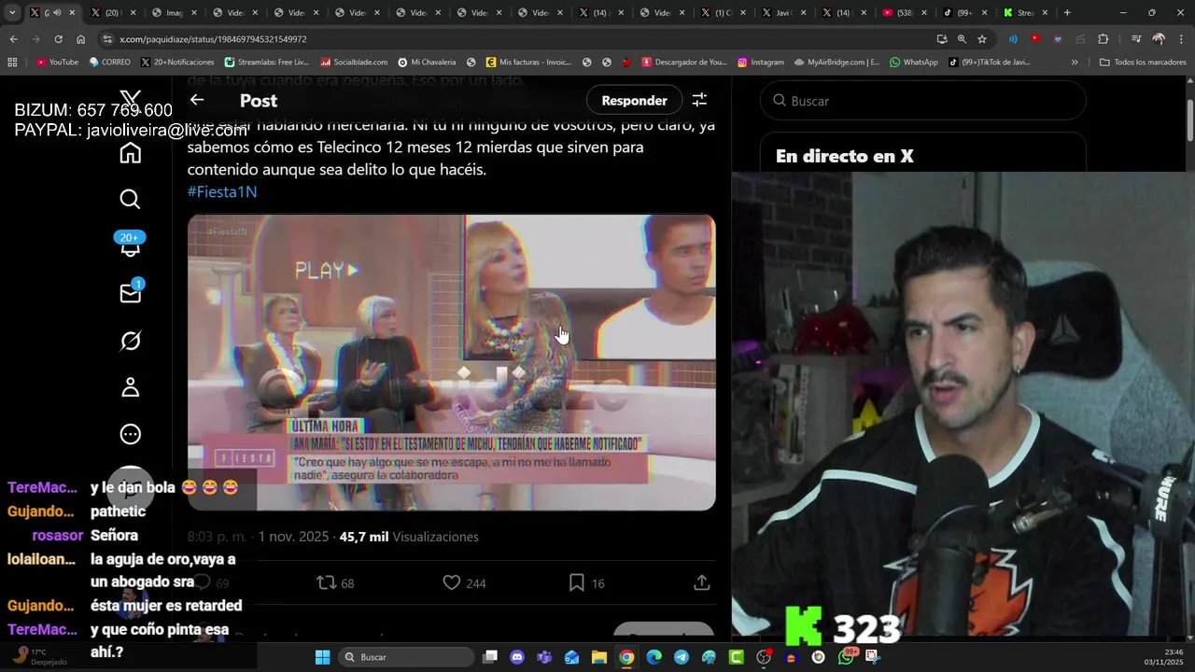Open the Socialblade.com bookmark

tap(354, 63)
